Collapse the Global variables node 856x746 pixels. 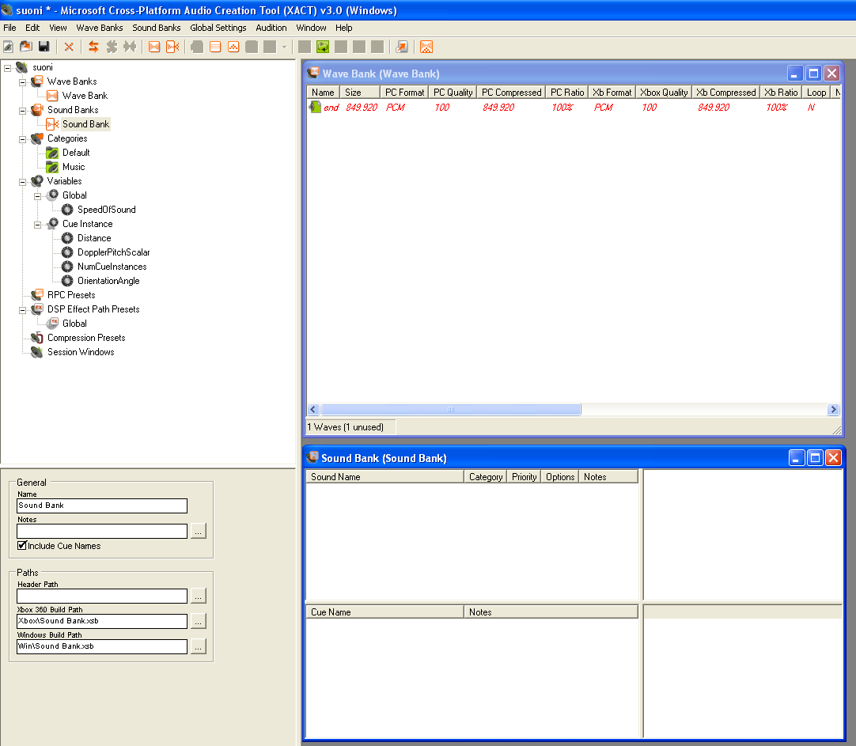point(38,196)
